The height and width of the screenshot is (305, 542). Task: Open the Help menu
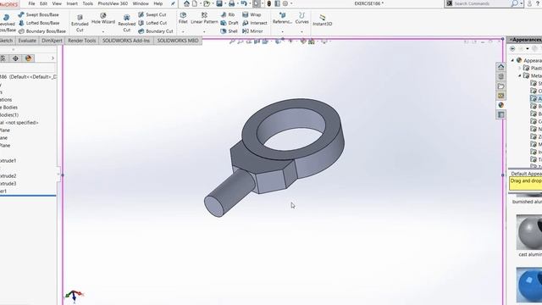pyautogui.click(x=158, y=3)
